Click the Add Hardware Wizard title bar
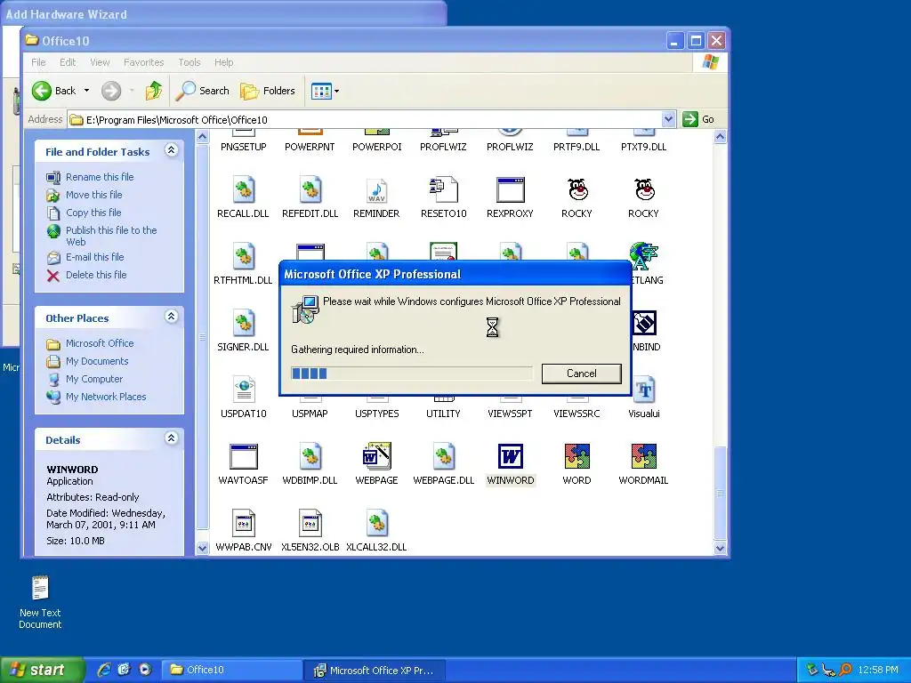This screenshot has width=911, height=683. click(x=223, y=13)
